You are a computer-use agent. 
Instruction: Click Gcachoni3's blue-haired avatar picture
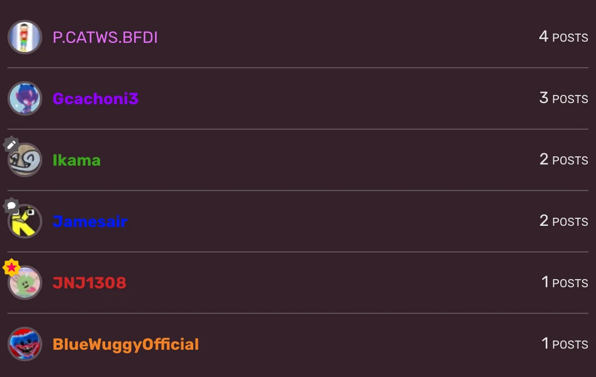(x=24, y=98)
